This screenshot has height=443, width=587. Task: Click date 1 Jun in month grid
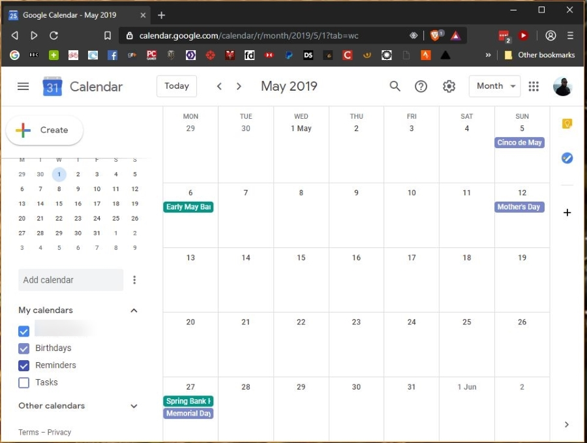[x=467, y=387]
